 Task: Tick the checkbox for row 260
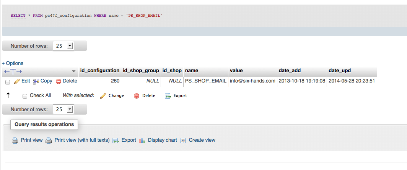click(x=8, y=82)
